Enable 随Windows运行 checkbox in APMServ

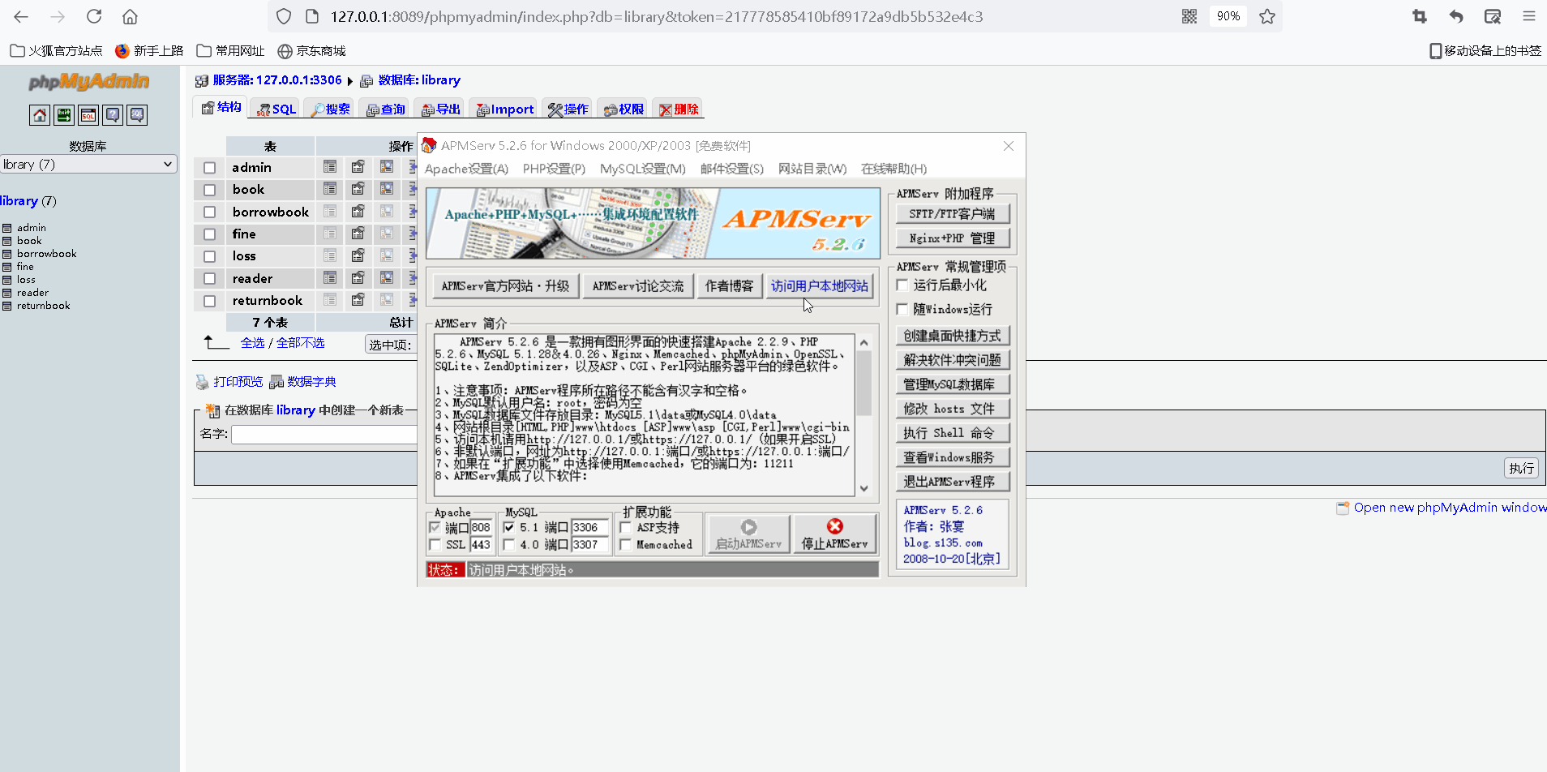(902, 310)
